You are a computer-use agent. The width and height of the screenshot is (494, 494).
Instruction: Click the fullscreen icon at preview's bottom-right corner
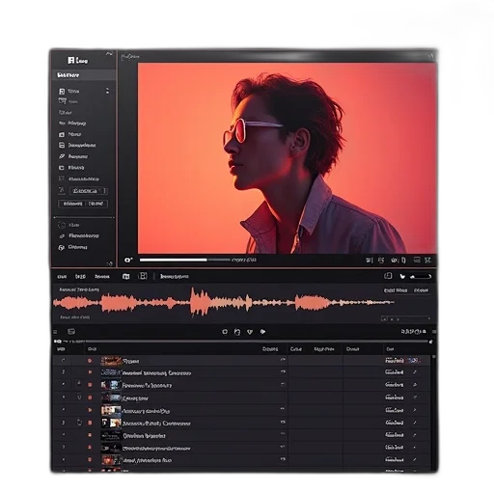point(427,260)
